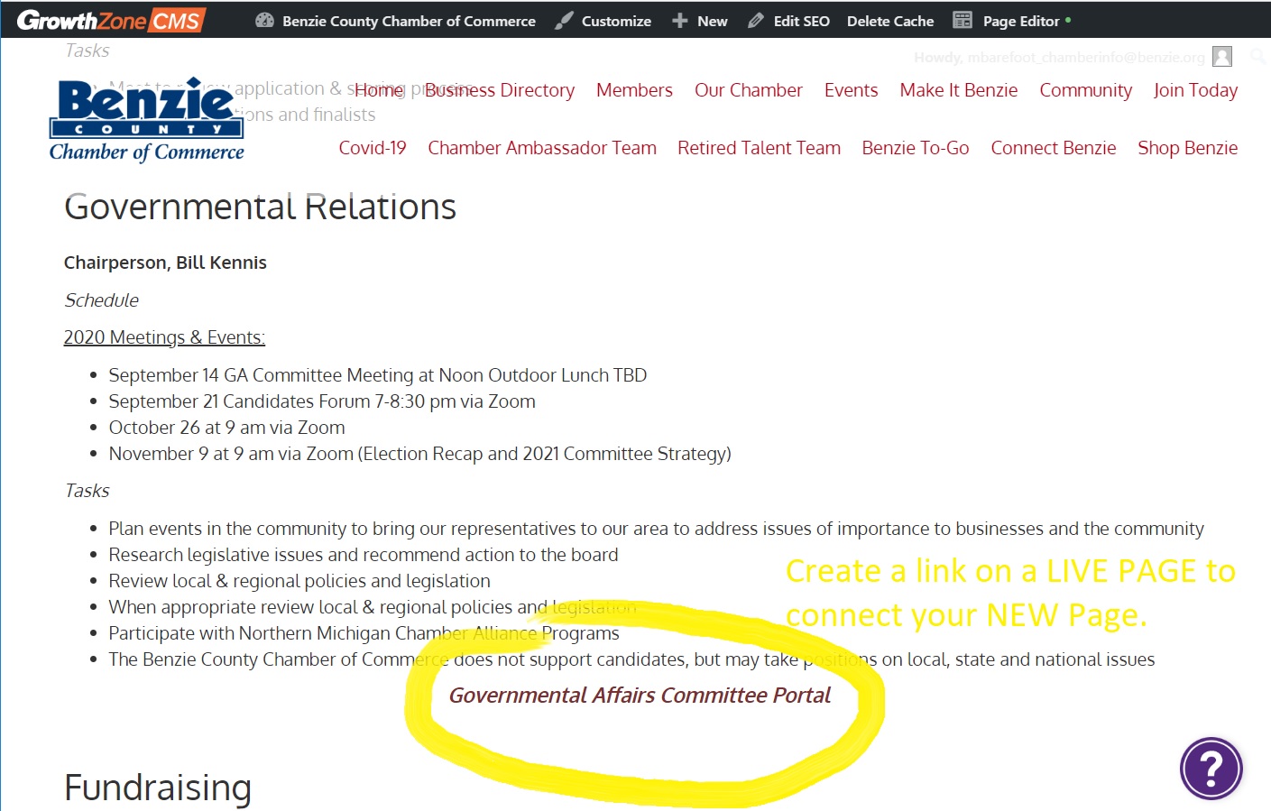The height and width of the screenshot is (811, 1271).
Task: Open Retired Talent Team page
Action: 759,148
